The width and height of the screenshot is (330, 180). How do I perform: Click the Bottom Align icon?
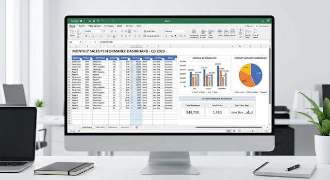[x=129, y=31]
